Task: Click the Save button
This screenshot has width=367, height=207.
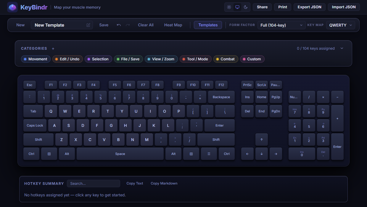Action: (x=104, y=25)
